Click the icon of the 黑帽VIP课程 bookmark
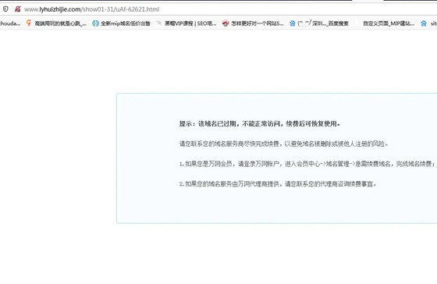Viewport: 437px width, 284px height. point(159,23)
